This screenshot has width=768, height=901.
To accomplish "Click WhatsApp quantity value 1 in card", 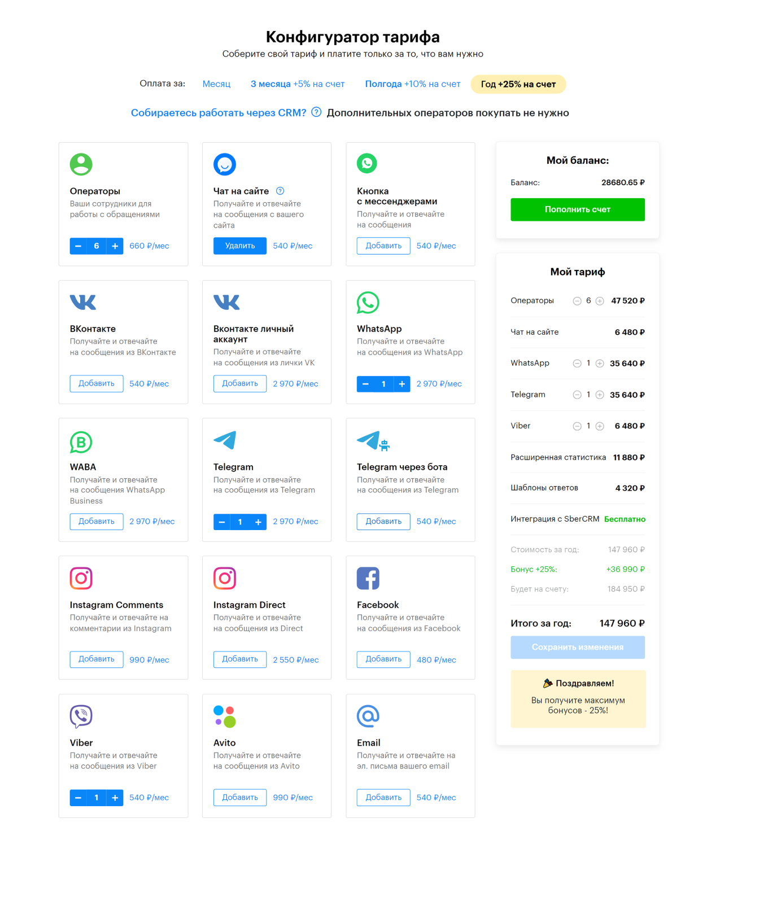I will coord(383,384).
